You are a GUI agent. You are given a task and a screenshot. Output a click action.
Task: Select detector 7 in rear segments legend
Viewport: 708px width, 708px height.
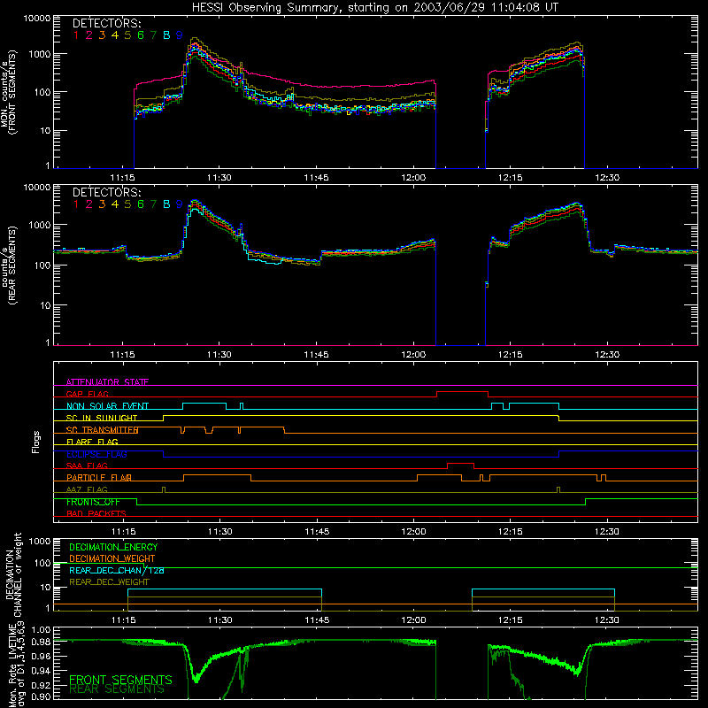(x=153, y=204)
